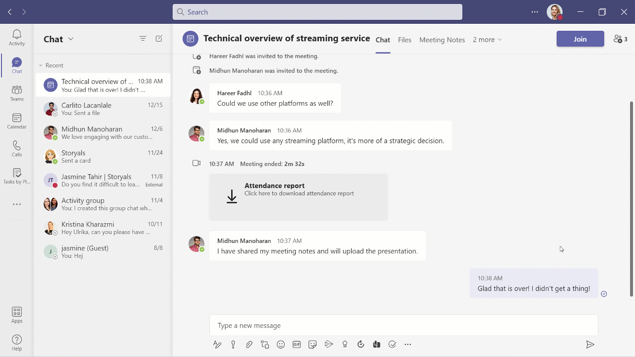The width and height of the screenshot is (635, 357).
Task: Join the streaming service meeting
Action: coord(580,38)
